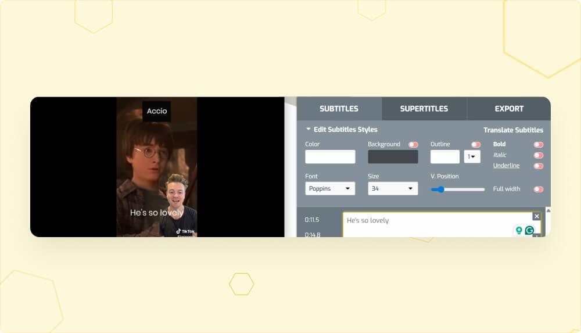Screen dimensions: 581x333
Task: Toggle Underline for subtitles
Action: tap(539, 166)
